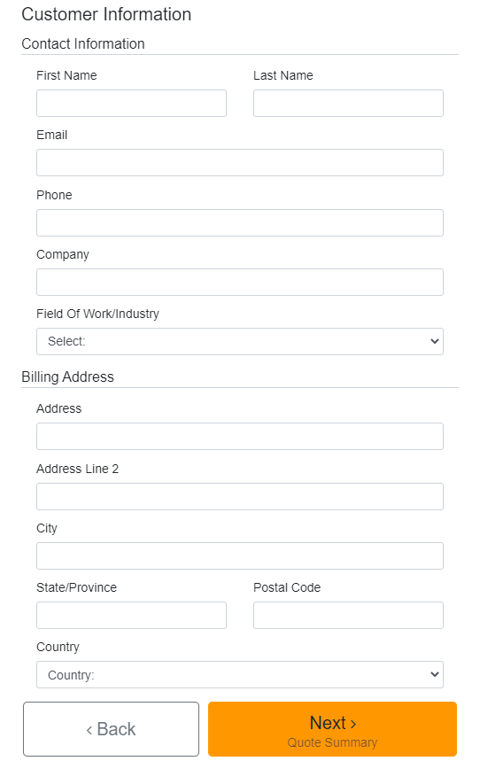Go back with the Back button
The height and width of the screenshot is (761, 480).
pos(111,729)
